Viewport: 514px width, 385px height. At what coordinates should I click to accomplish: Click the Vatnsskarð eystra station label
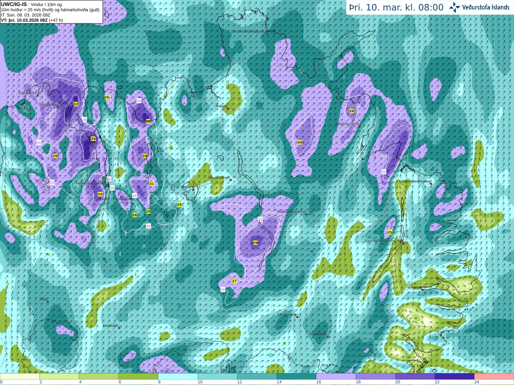click(416, 181)
